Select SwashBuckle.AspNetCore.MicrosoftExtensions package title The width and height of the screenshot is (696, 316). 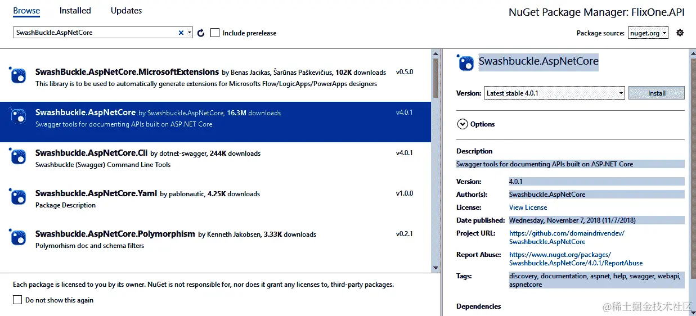coord(127,72)
